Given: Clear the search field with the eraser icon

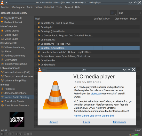Looking at the screenshot, I should [140, 13].
